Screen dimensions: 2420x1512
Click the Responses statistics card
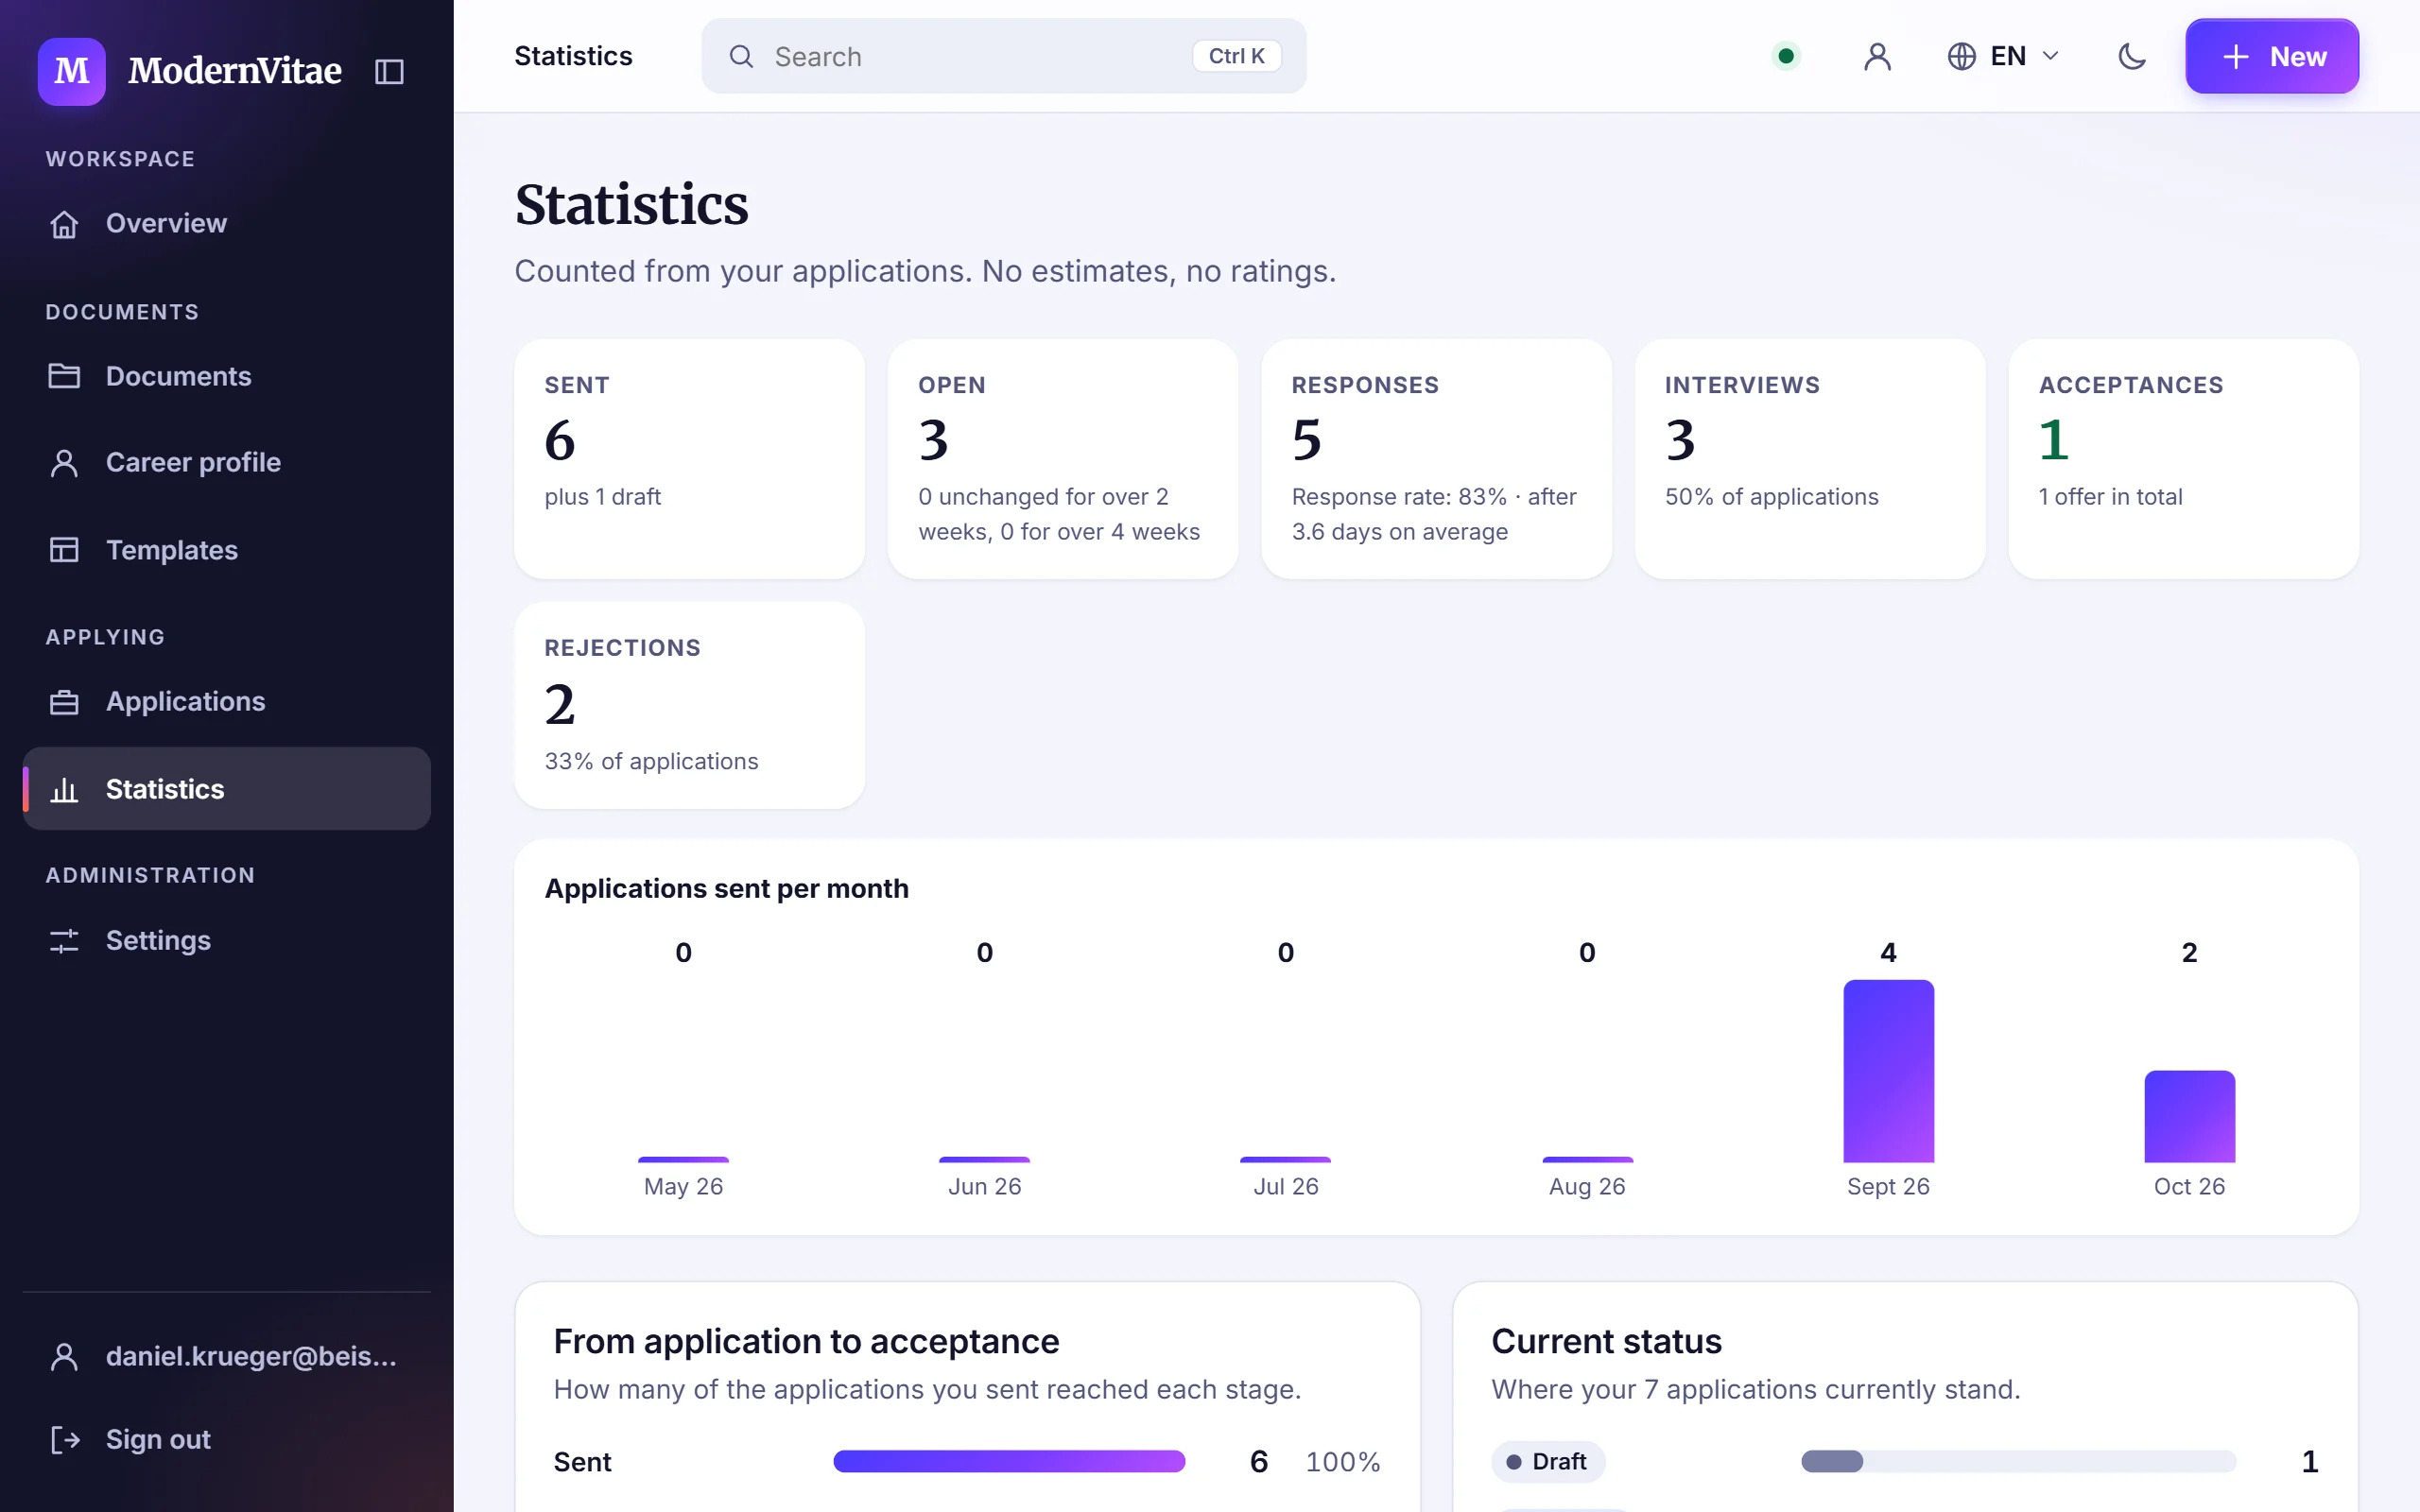click(1436, 459)
